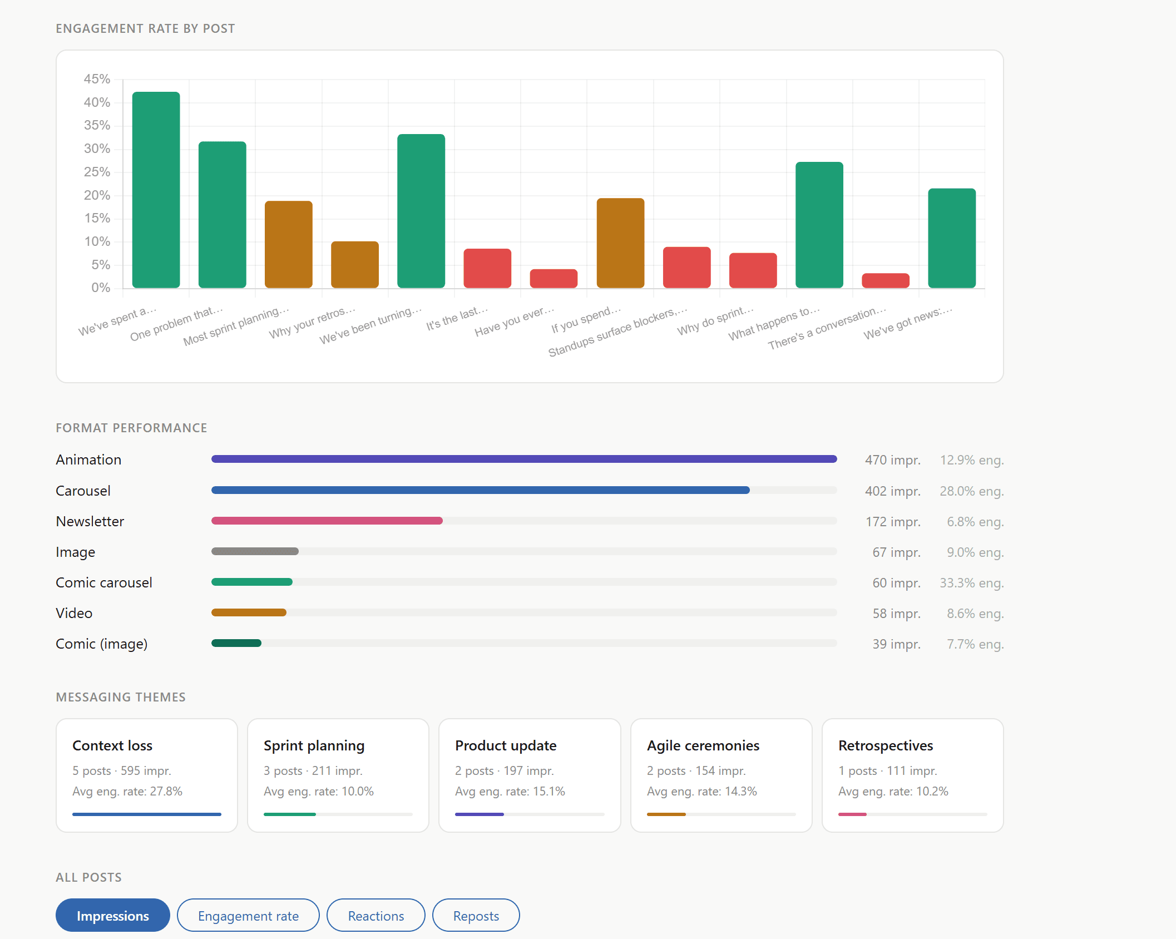
Task: Click the 'Why do sprint…' red bar
Action: click(x=753, y=270)
